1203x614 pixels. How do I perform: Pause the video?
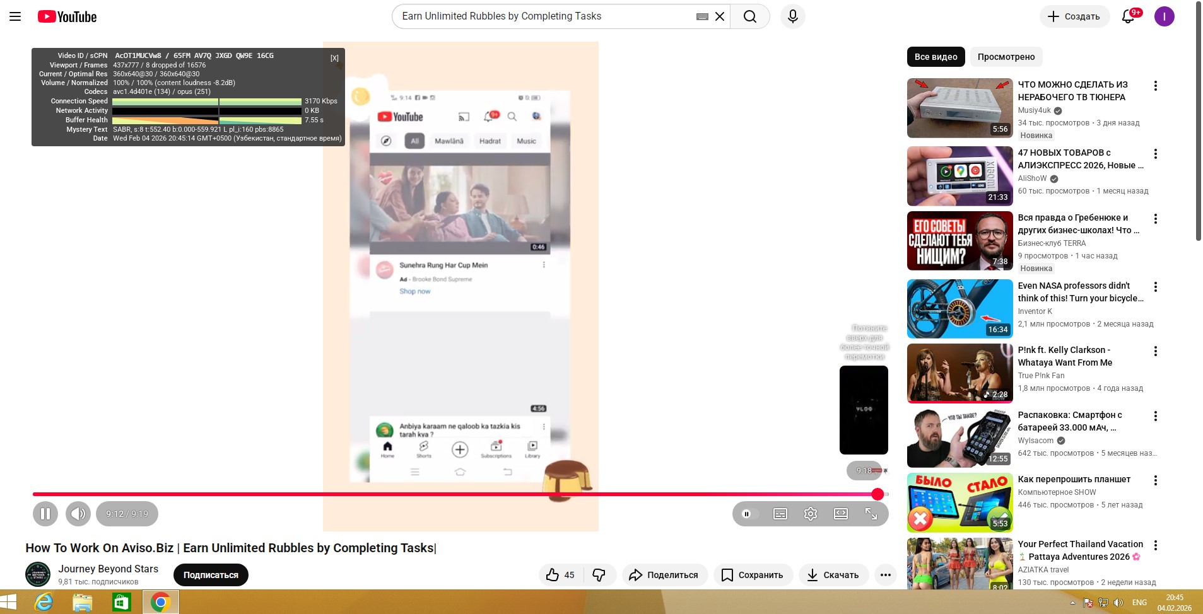(x=45, y=514)
